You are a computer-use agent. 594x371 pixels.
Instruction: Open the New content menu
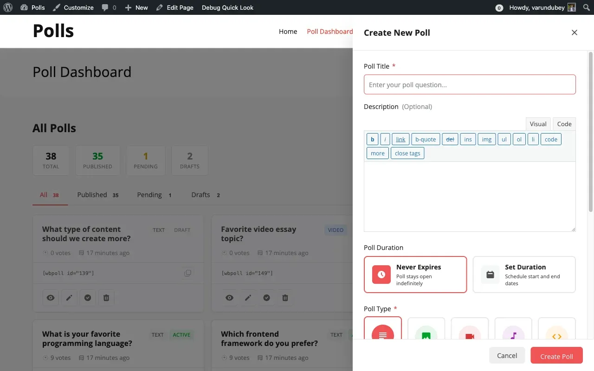[136, 7]
